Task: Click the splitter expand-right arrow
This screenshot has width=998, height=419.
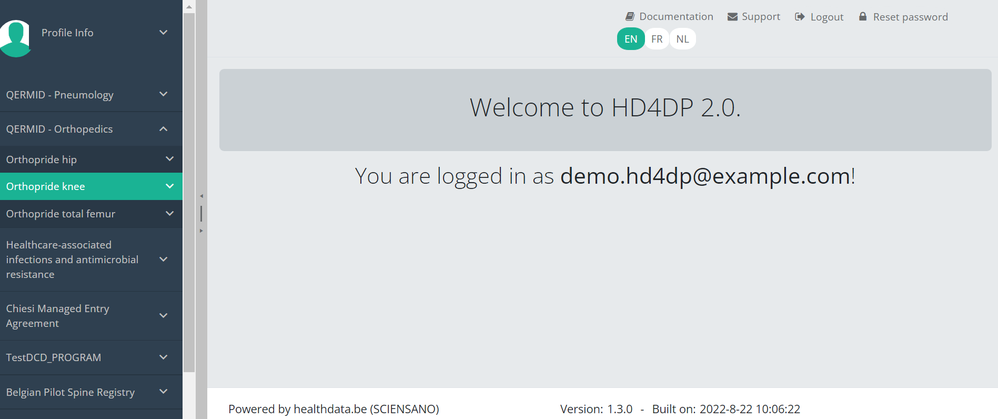Action: [201, 231]
